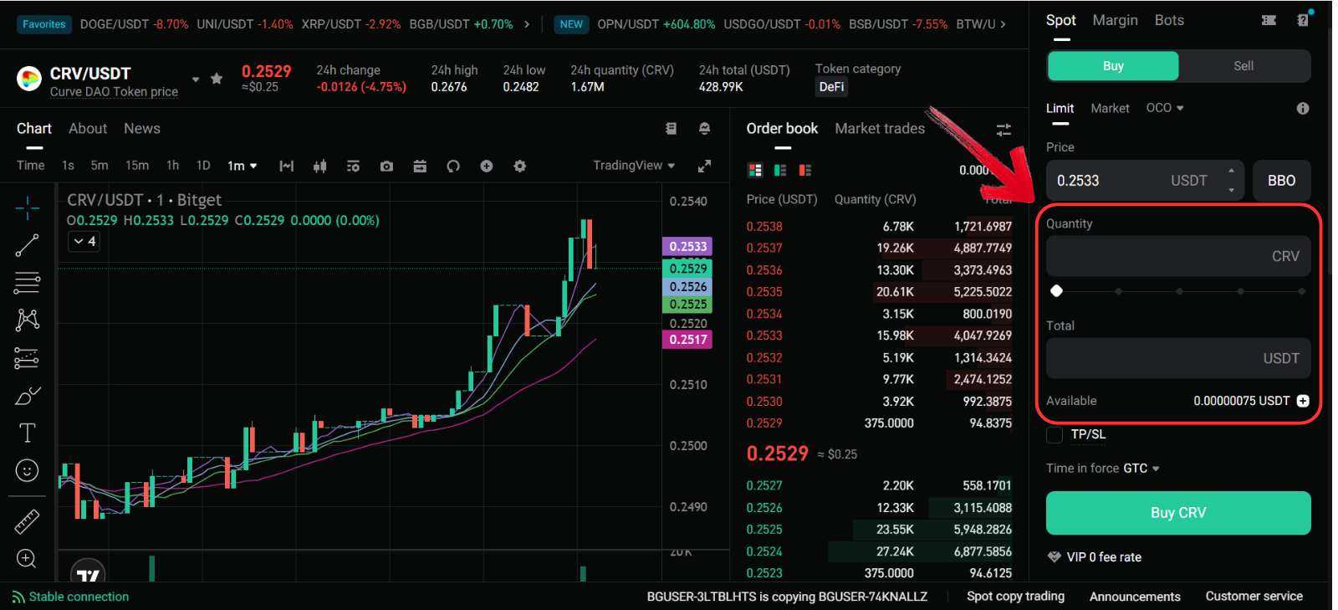Increase price with up stepper

[x=1231, y=172]
